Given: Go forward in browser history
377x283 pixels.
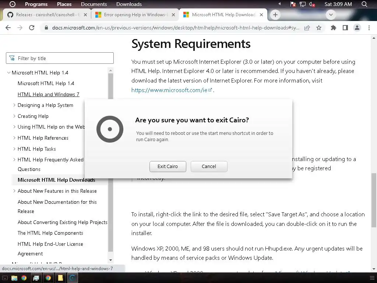Looking at the screenshot, I should (x=20, y=28).
